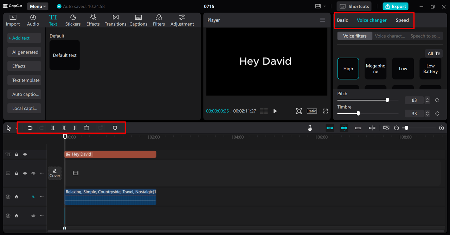The height and width of the screenshot is (235, 450).
Task: Adjust the Timbre slider handle
Action: 358,113
